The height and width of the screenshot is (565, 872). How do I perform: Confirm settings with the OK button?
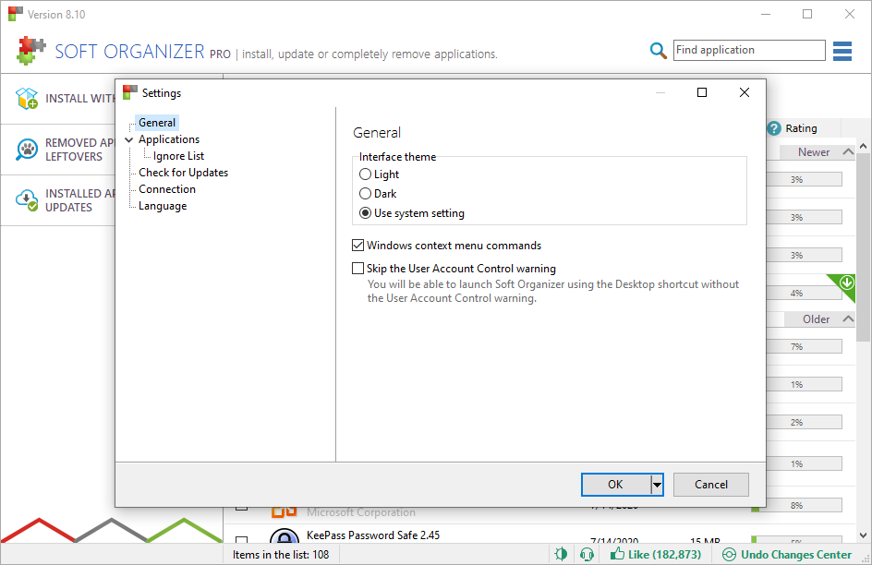click(615, 485)
